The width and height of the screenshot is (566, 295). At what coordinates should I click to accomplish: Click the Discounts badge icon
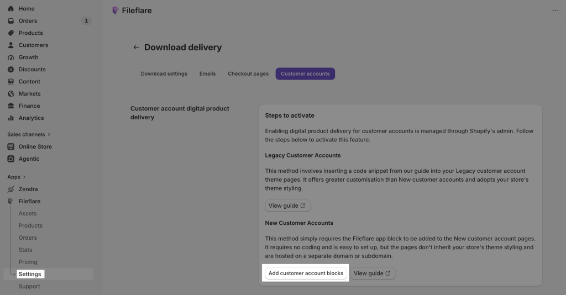[x=11, y=69]
